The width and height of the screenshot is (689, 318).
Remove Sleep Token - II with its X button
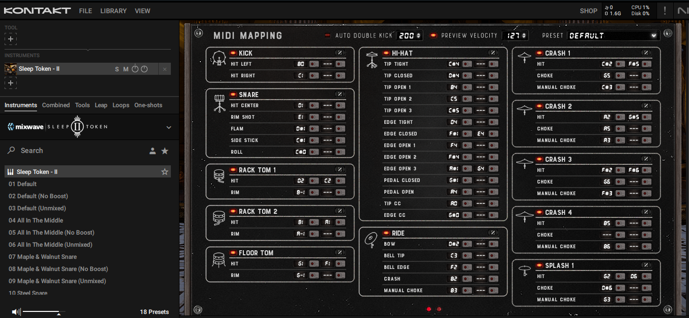(x=165, y=69)
